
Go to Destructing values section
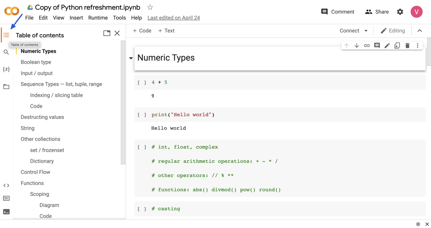tap(42, 117)
